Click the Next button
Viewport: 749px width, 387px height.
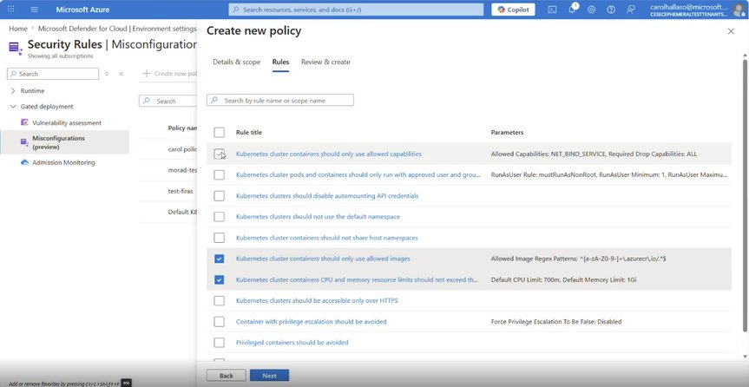[x=269, y=376]
